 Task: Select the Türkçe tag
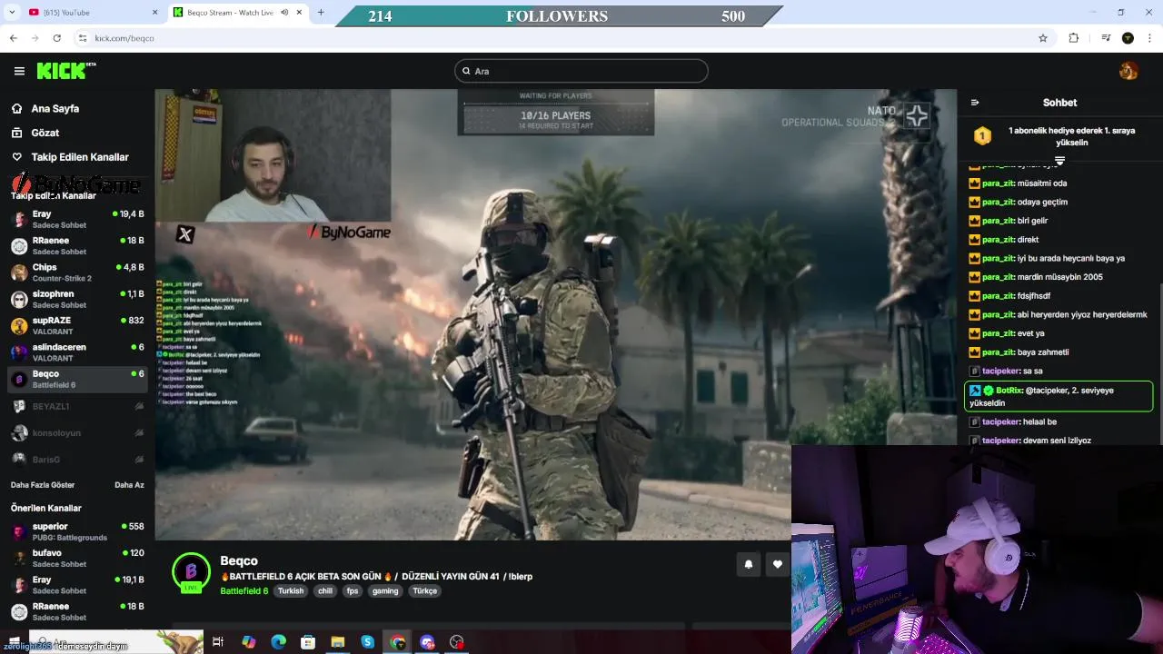(425, 590)
